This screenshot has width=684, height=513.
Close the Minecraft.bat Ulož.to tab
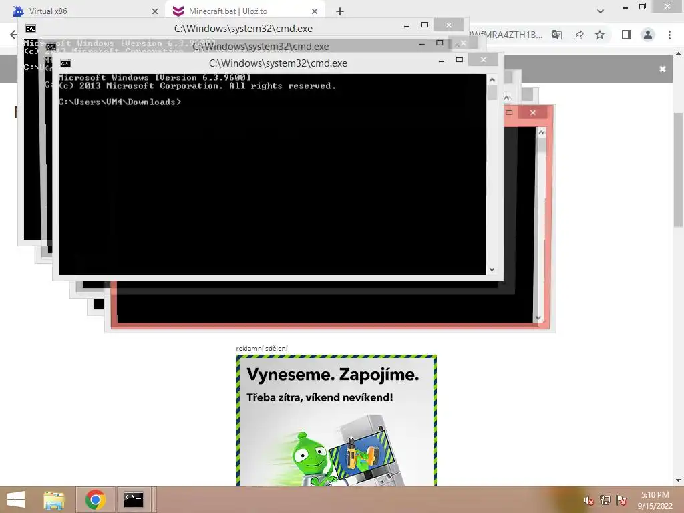click(x=315, y=11)
